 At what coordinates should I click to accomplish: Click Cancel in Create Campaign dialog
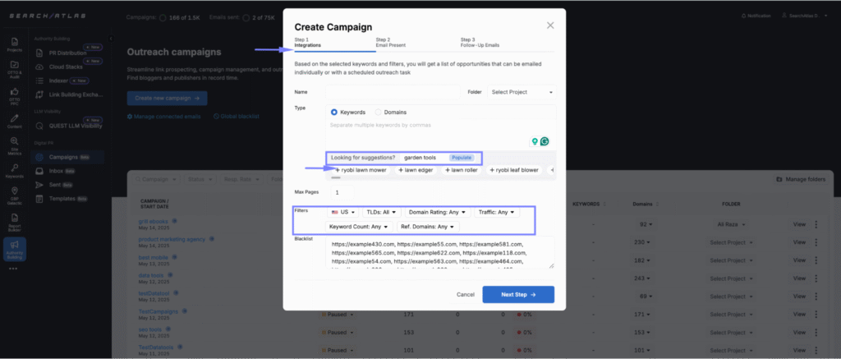466,295
